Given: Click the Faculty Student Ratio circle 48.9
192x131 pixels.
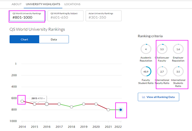Looking at the screenshot, I should [x=146, y=72].
